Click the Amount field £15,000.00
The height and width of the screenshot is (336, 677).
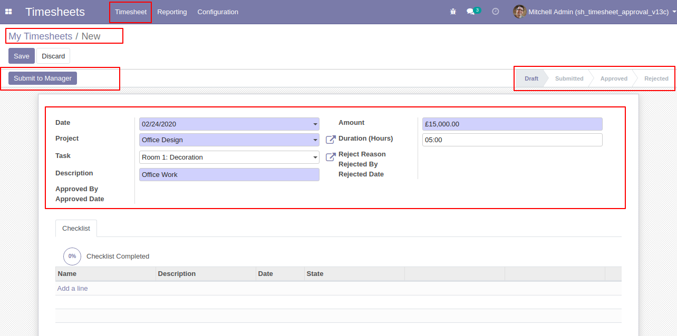[512, 124]
